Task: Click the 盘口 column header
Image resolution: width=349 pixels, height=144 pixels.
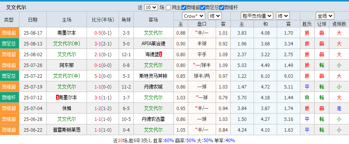Action: coord(202,24)
